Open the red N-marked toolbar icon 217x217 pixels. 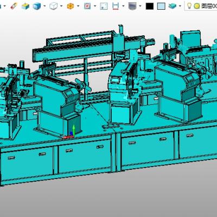point(87,6)
